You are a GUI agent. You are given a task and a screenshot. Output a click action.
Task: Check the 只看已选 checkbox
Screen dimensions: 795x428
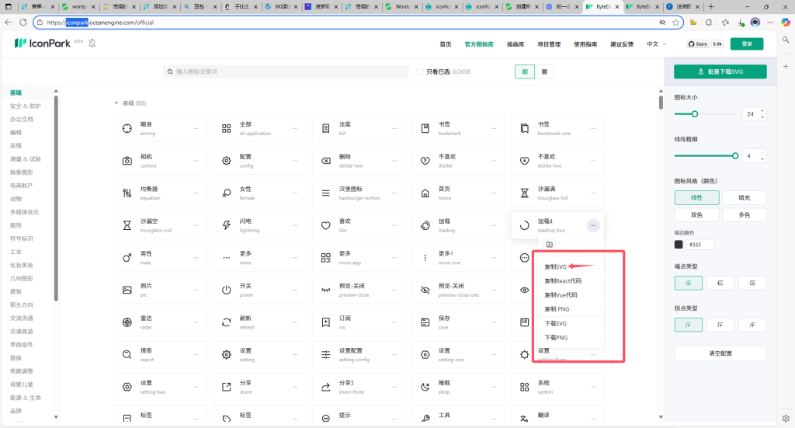(420, 71)
